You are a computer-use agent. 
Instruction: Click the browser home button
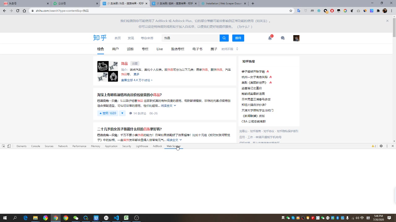(x=24, y=10)
